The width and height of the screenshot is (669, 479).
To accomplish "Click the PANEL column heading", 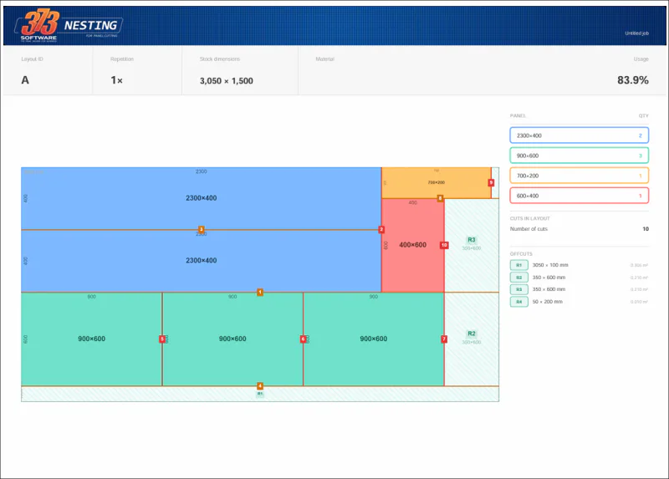I will (x=518, y=116).
